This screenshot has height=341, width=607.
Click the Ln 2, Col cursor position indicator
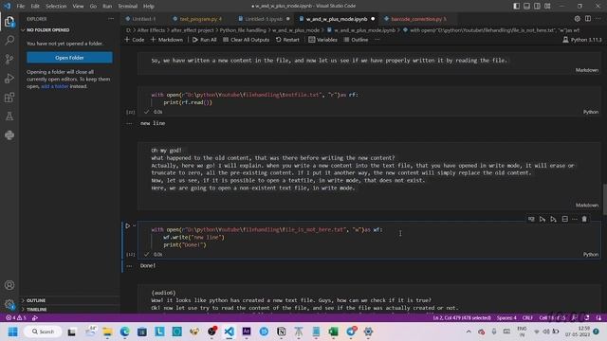pos(462,318)
